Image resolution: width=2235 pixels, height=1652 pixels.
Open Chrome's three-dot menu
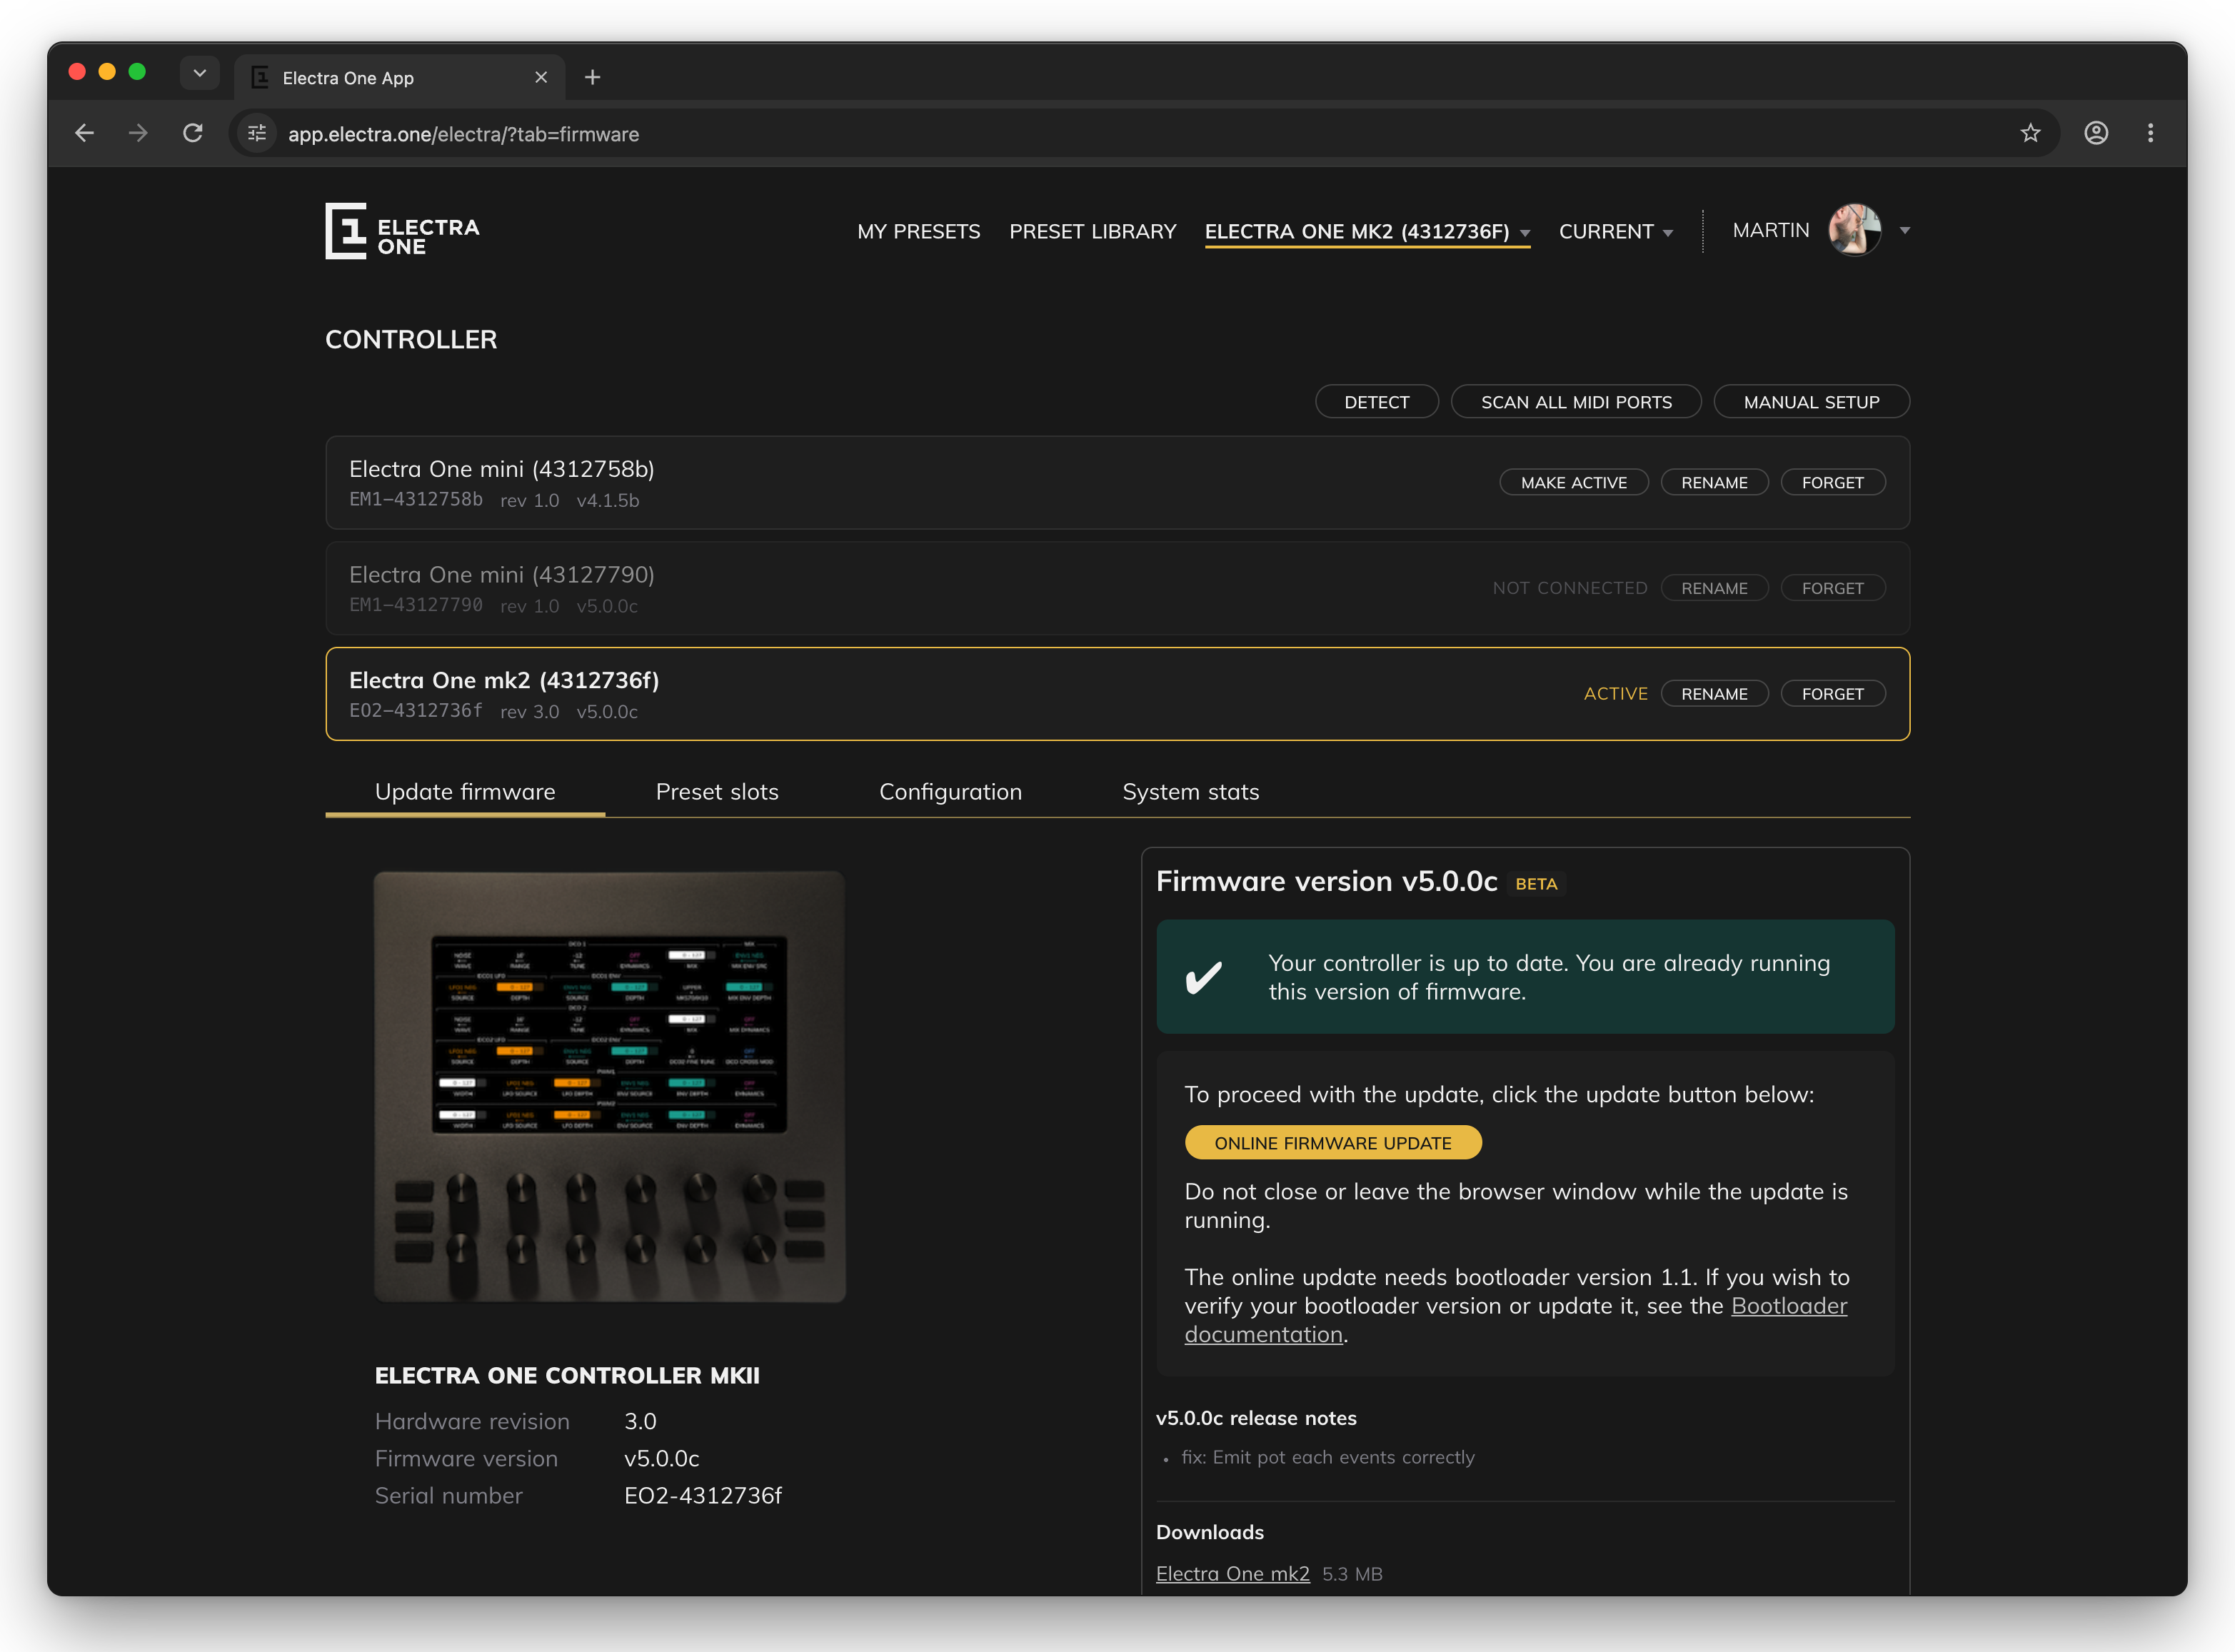pyautogui.click(x=2151, y=133)
